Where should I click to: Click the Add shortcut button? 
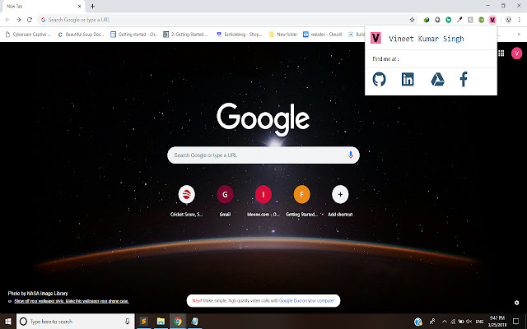[x=340, y=201]
